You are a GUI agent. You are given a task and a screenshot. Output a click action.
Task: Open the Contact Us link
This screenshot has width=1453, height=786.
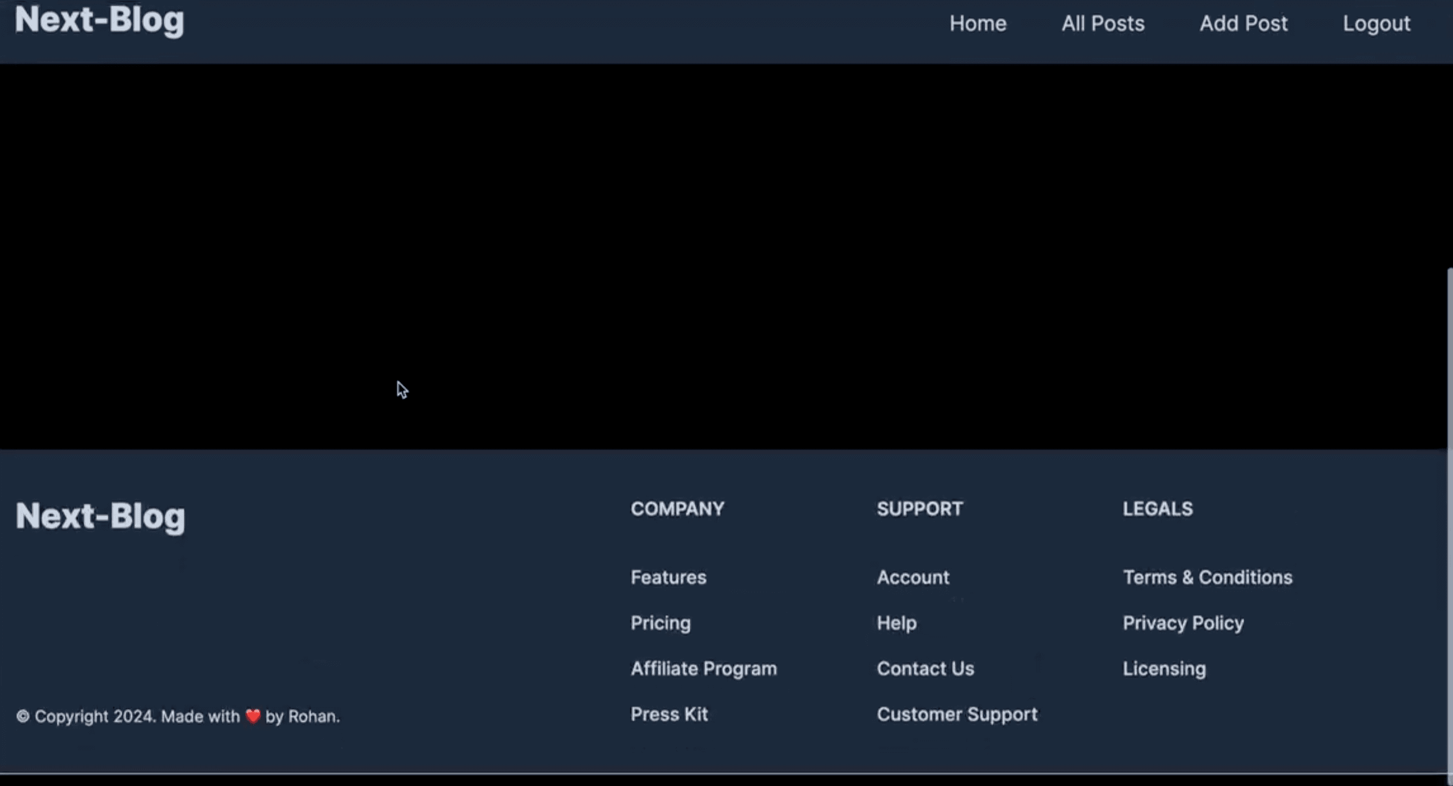tap(925, 669)
